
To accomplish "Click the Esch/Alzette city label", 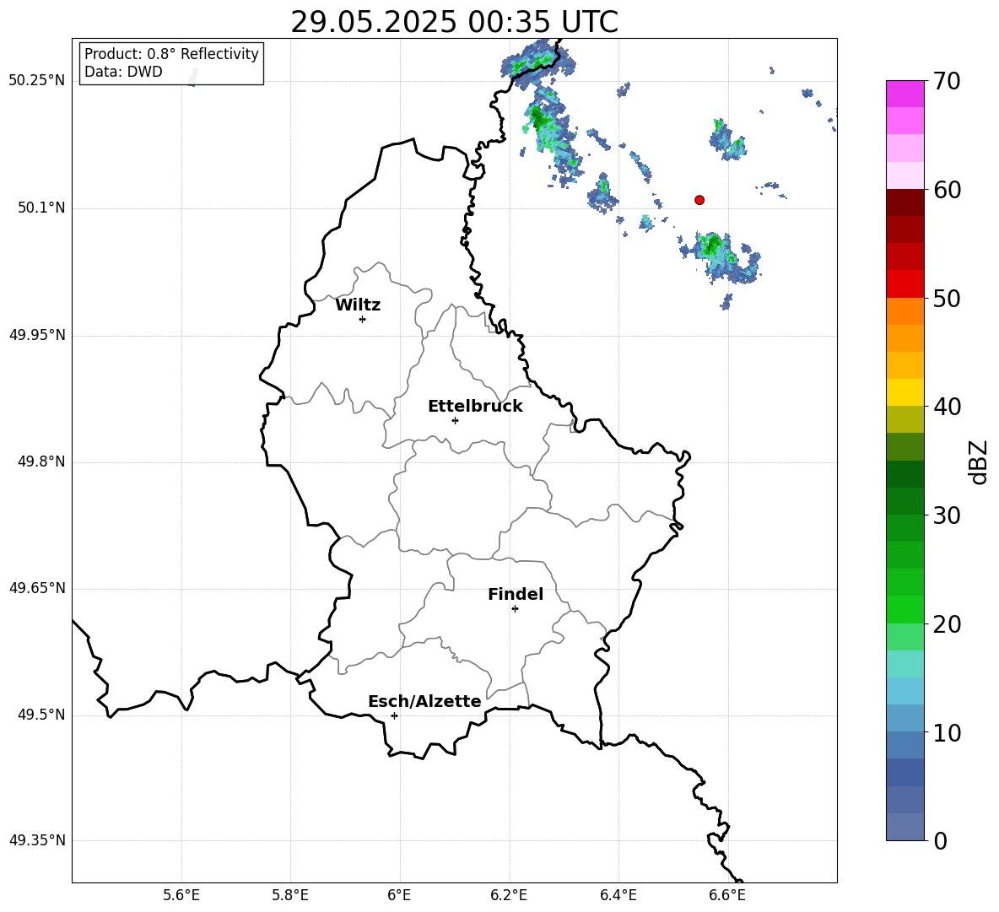I will click(424, 701).
